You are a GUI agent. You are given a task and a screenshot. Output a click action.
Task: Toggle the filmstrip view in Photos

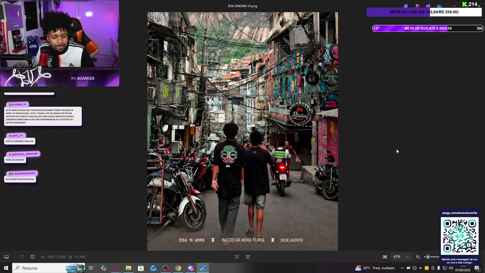6,257
